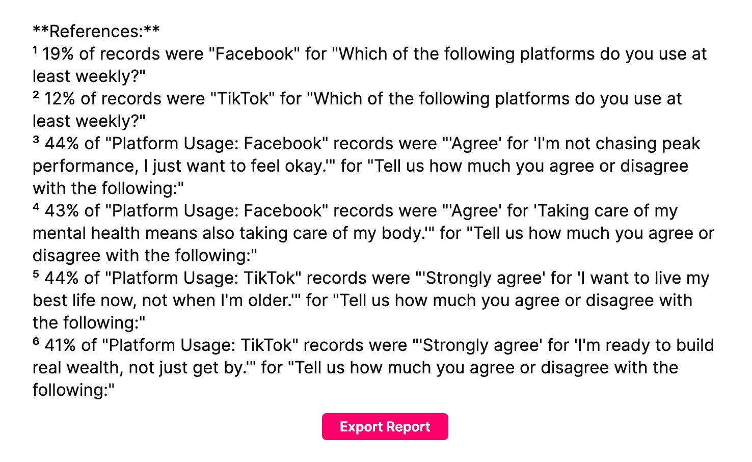Click "Platform Usage: Facebook" in the 43% reference
The image size is (752, 462).
pyautogui.click(x=217, y=211)
